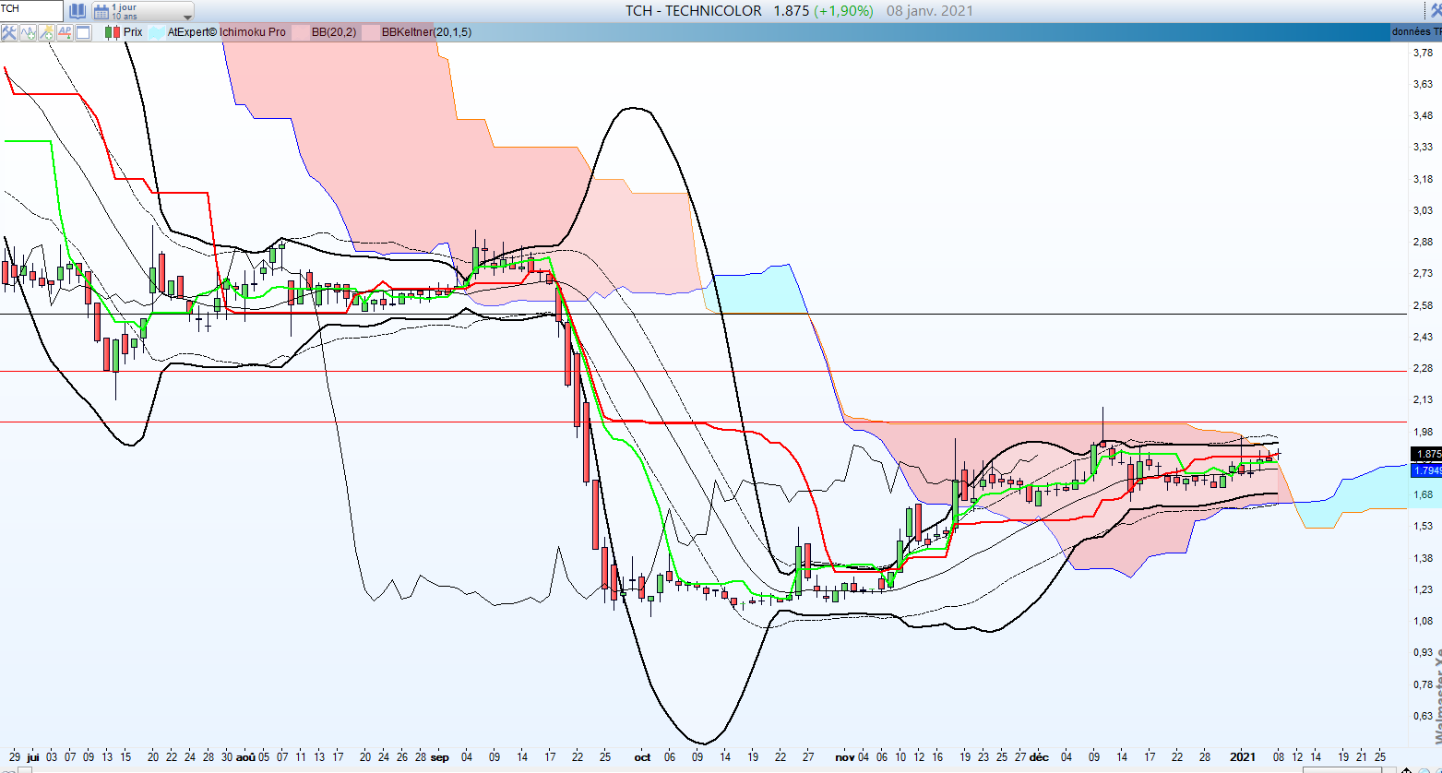1442x773 pixels.
Task: Click the +1,90% change value in title
Action: pyautogui.click(x=843, y=11)
